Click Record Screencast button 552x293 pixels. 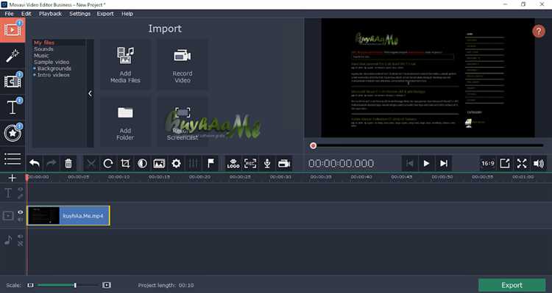183,122
